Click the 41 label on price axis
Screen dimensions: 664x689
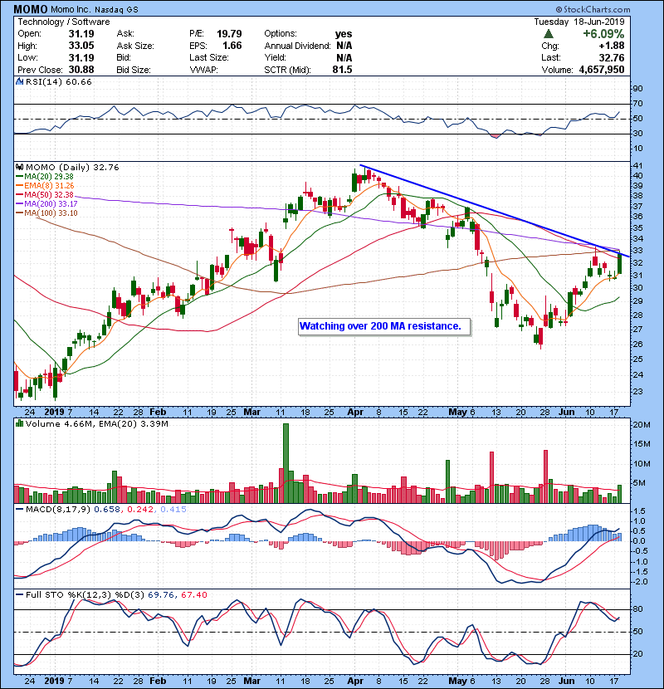[x=637, y=166]
